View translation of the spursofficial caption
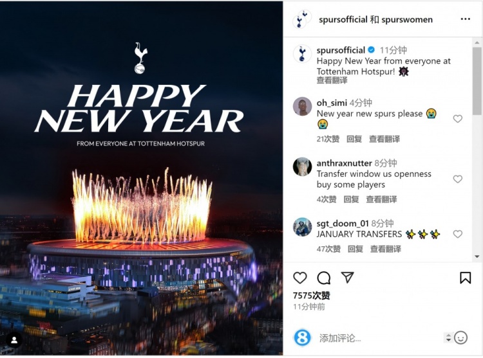The image size is (483, 358). [332, 80]
